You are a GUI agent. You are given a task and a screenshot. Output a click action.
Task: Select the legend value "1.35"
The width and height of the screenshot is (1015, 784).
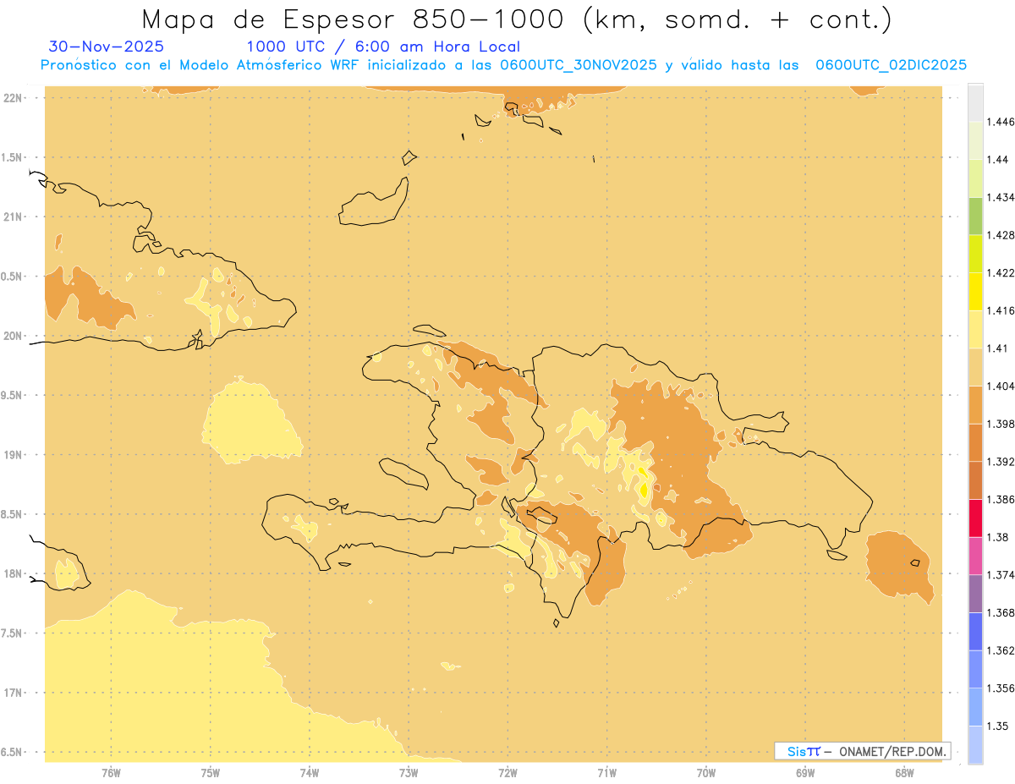click(x=999, y=726)
